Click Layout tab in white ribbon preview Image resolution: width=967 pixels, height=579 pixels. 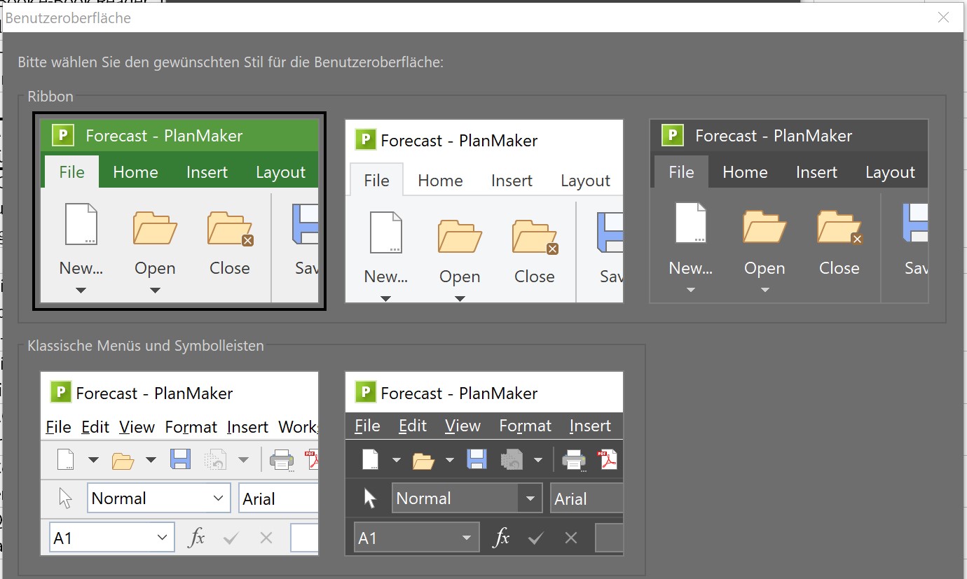pyautogui.click(x=585, y=181)
